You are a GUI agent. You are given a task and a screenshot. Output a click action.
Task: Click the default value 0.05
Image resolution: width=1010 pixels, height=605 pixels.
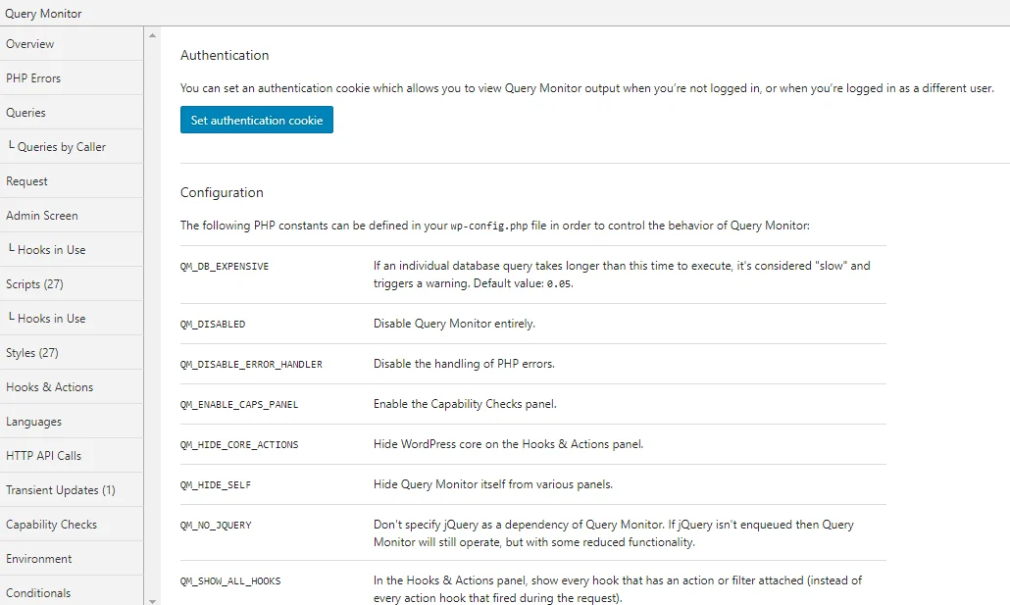tap(559, 284)
